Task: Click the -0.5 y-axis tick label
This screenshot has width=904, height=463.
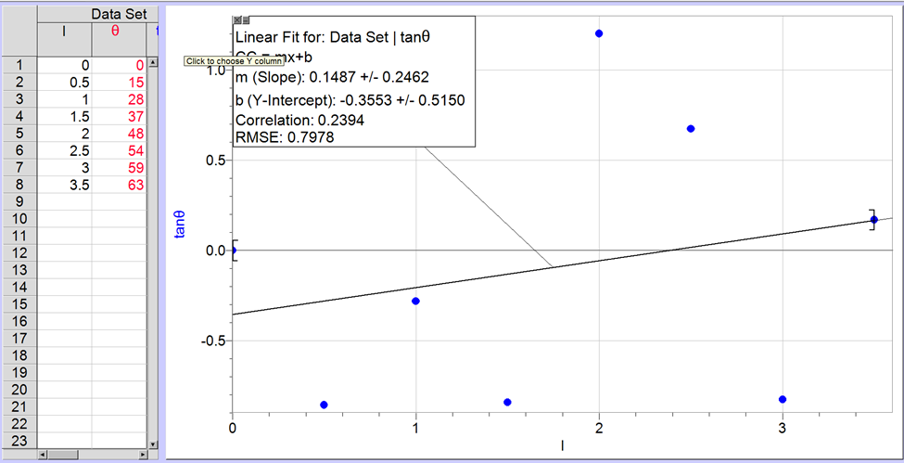Action: point(213,341)
